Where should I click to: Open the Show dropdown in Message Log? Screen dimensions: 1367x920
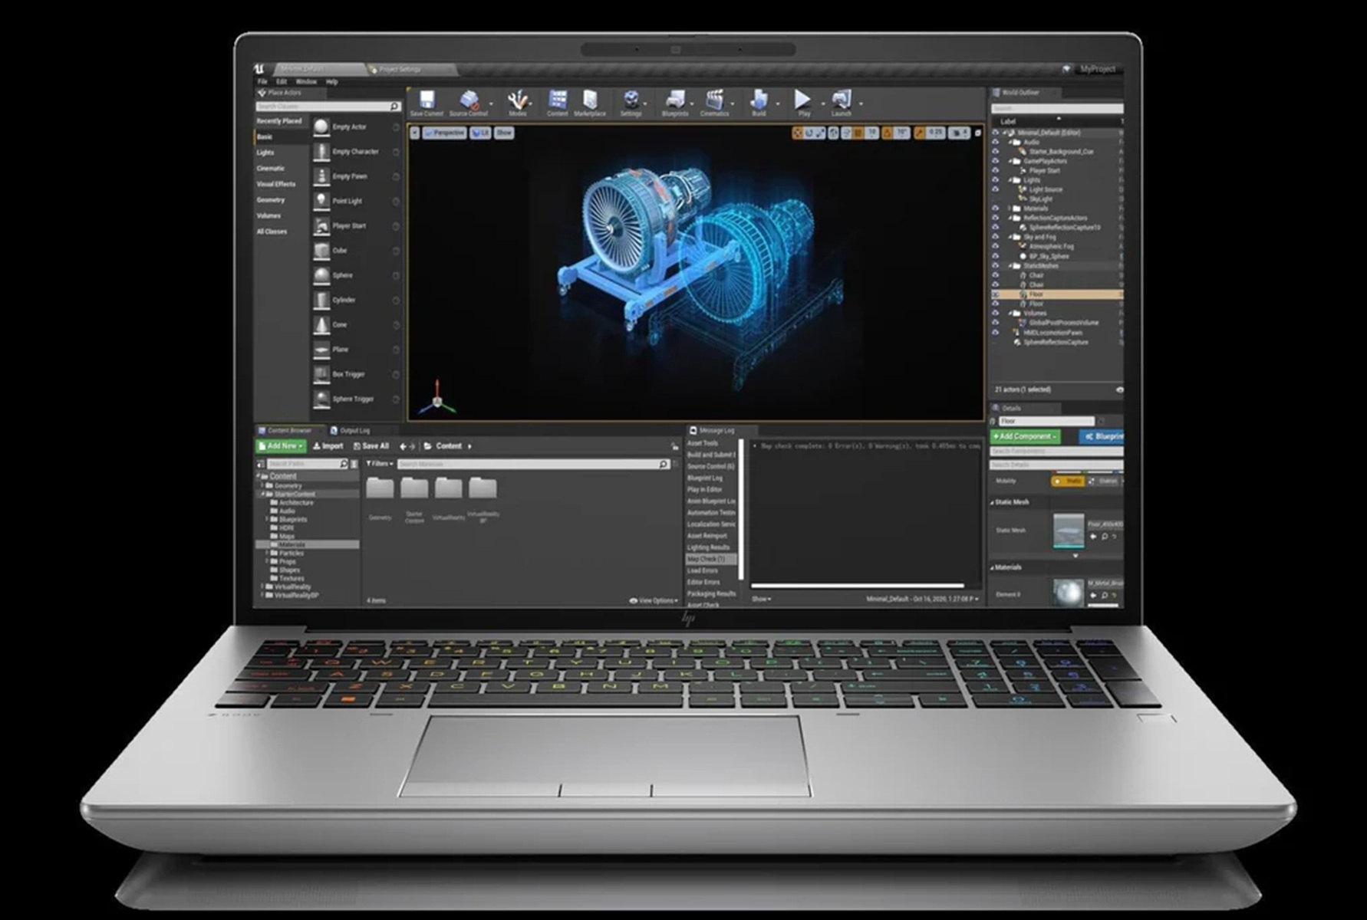pyautogui.click(x=762, y=599)
